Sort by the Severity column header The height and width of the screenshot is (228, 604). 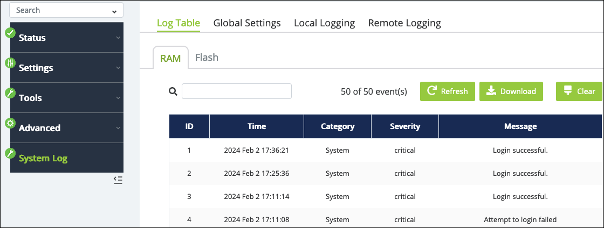405,126
